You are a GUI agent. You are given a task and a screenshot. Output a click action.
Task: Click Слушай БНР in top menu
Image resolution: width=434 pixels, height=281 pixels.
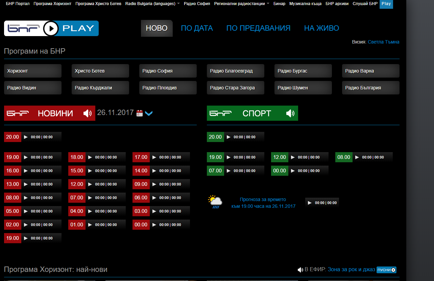click(365, 4)
